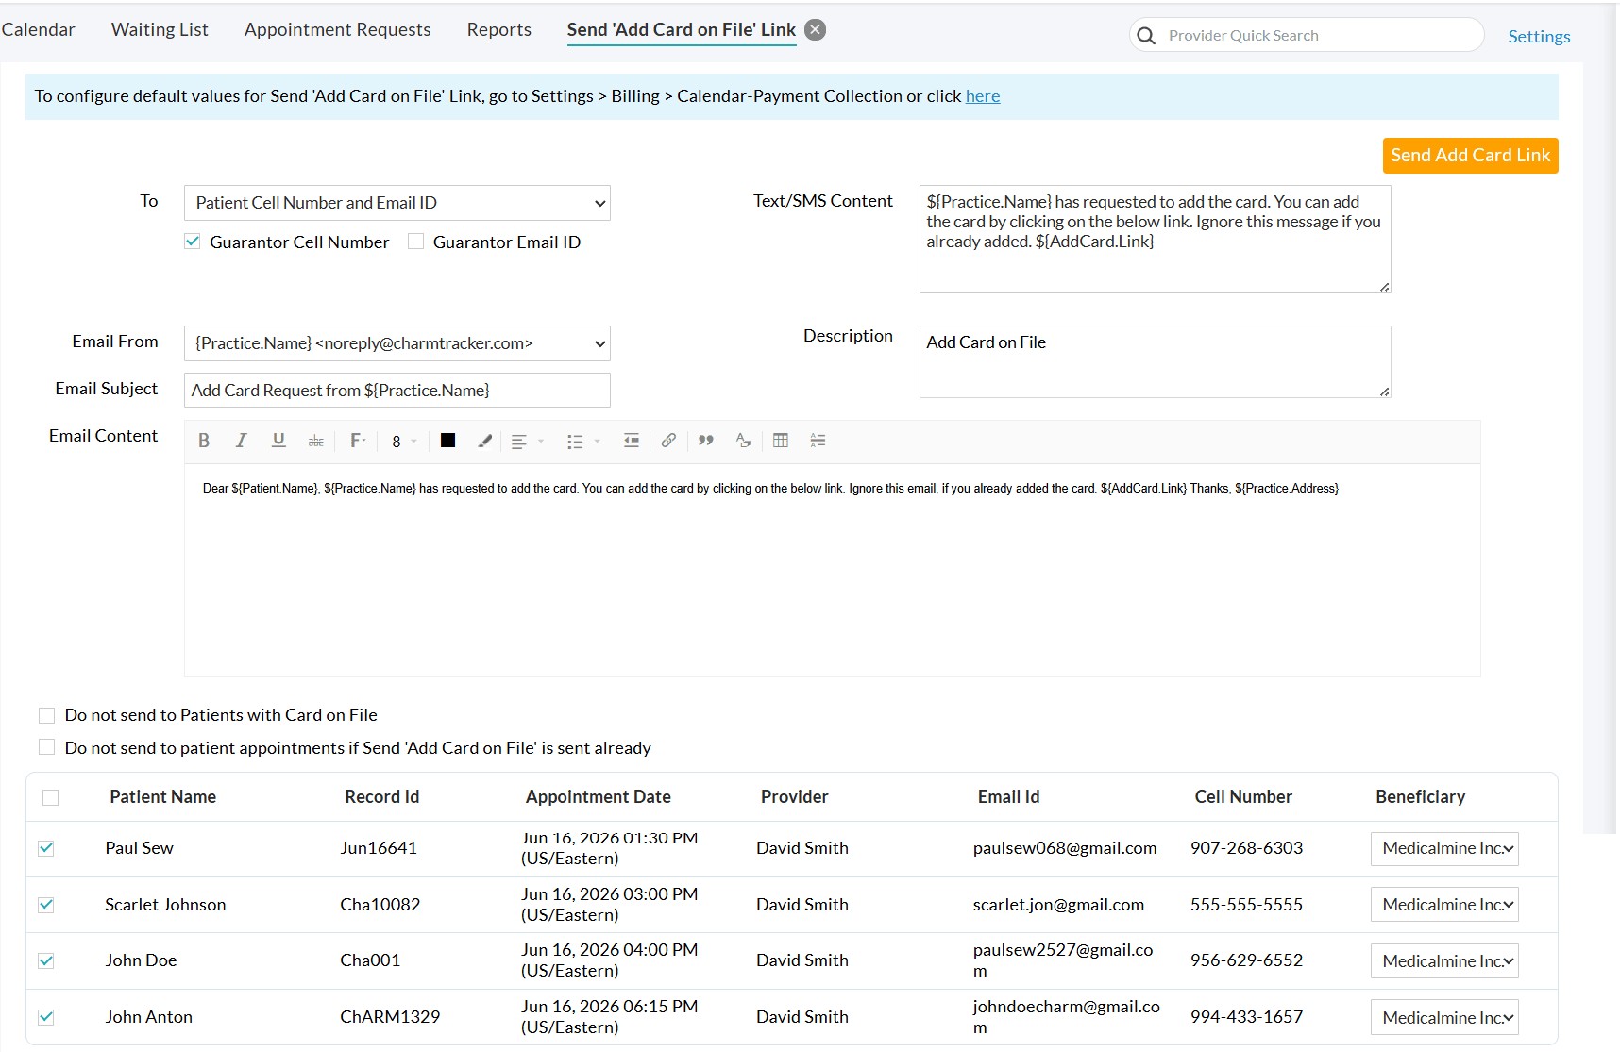Screen dimensions: 1620x1052
Task: Click the Provider Quick Search magnifier icon
Action: point(1146,36)
